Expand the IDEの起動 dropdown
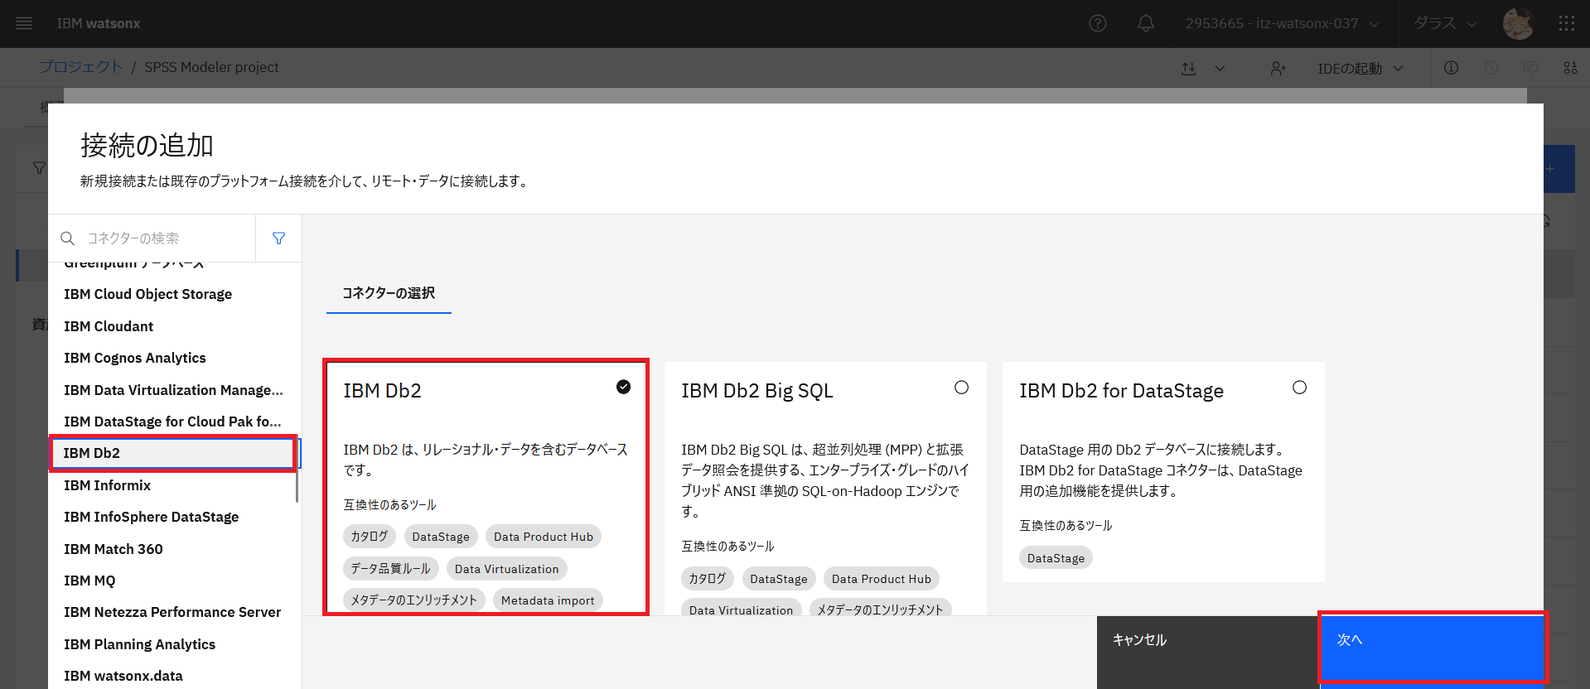 pos(1360,68)
